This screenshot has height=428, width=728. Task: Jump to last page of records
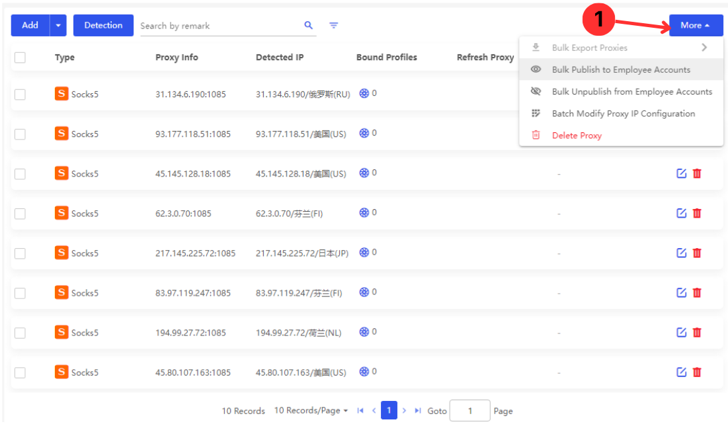click(x=418, y=410)
